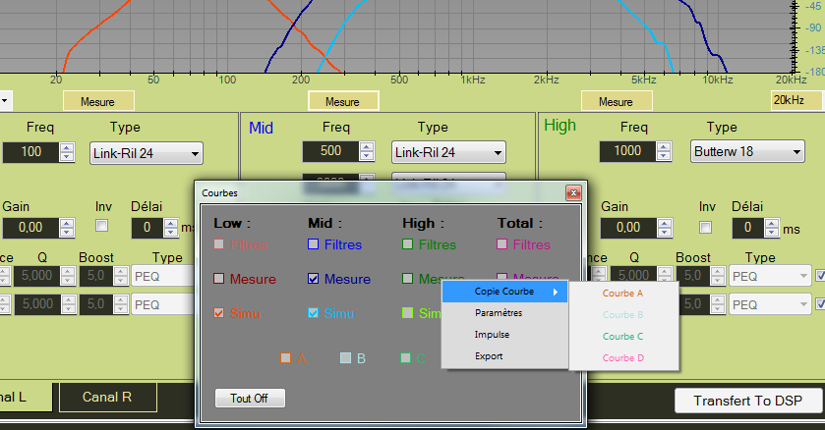Close the Courbes dialog window

click(x=571, y=193)
